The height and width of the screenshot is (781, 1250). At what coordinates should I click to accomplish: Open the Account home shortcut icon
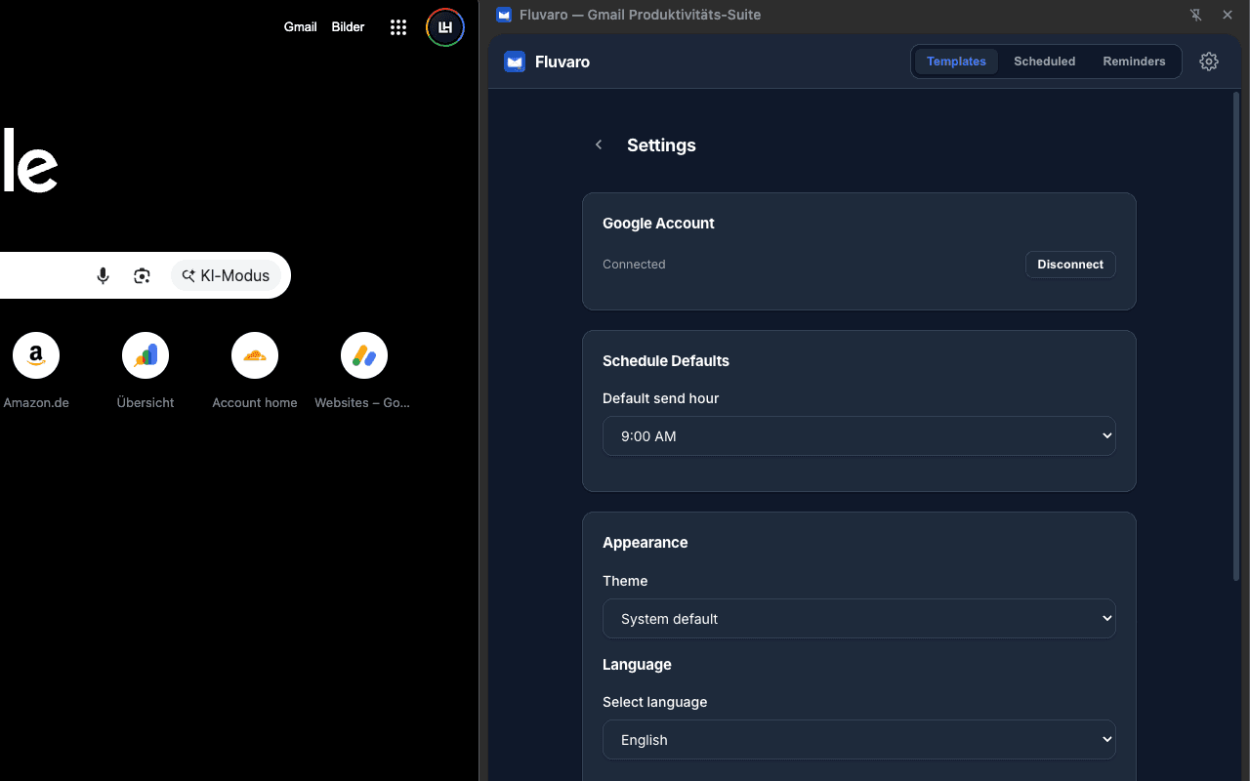255,356
